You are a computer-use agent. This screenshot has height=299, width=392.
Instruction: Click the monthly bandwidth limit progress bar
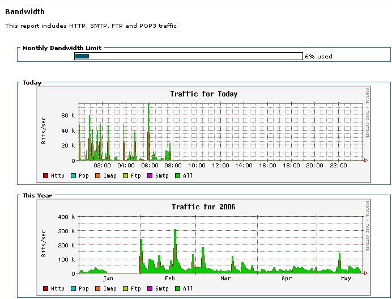pyautogui.click(x=188, y=56)
